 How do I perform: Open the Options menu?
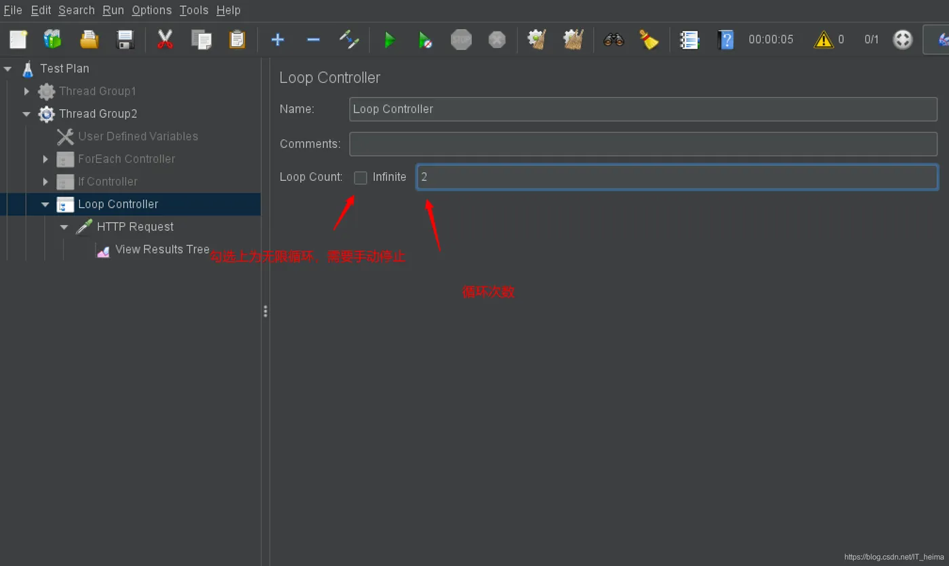[152, 10]
